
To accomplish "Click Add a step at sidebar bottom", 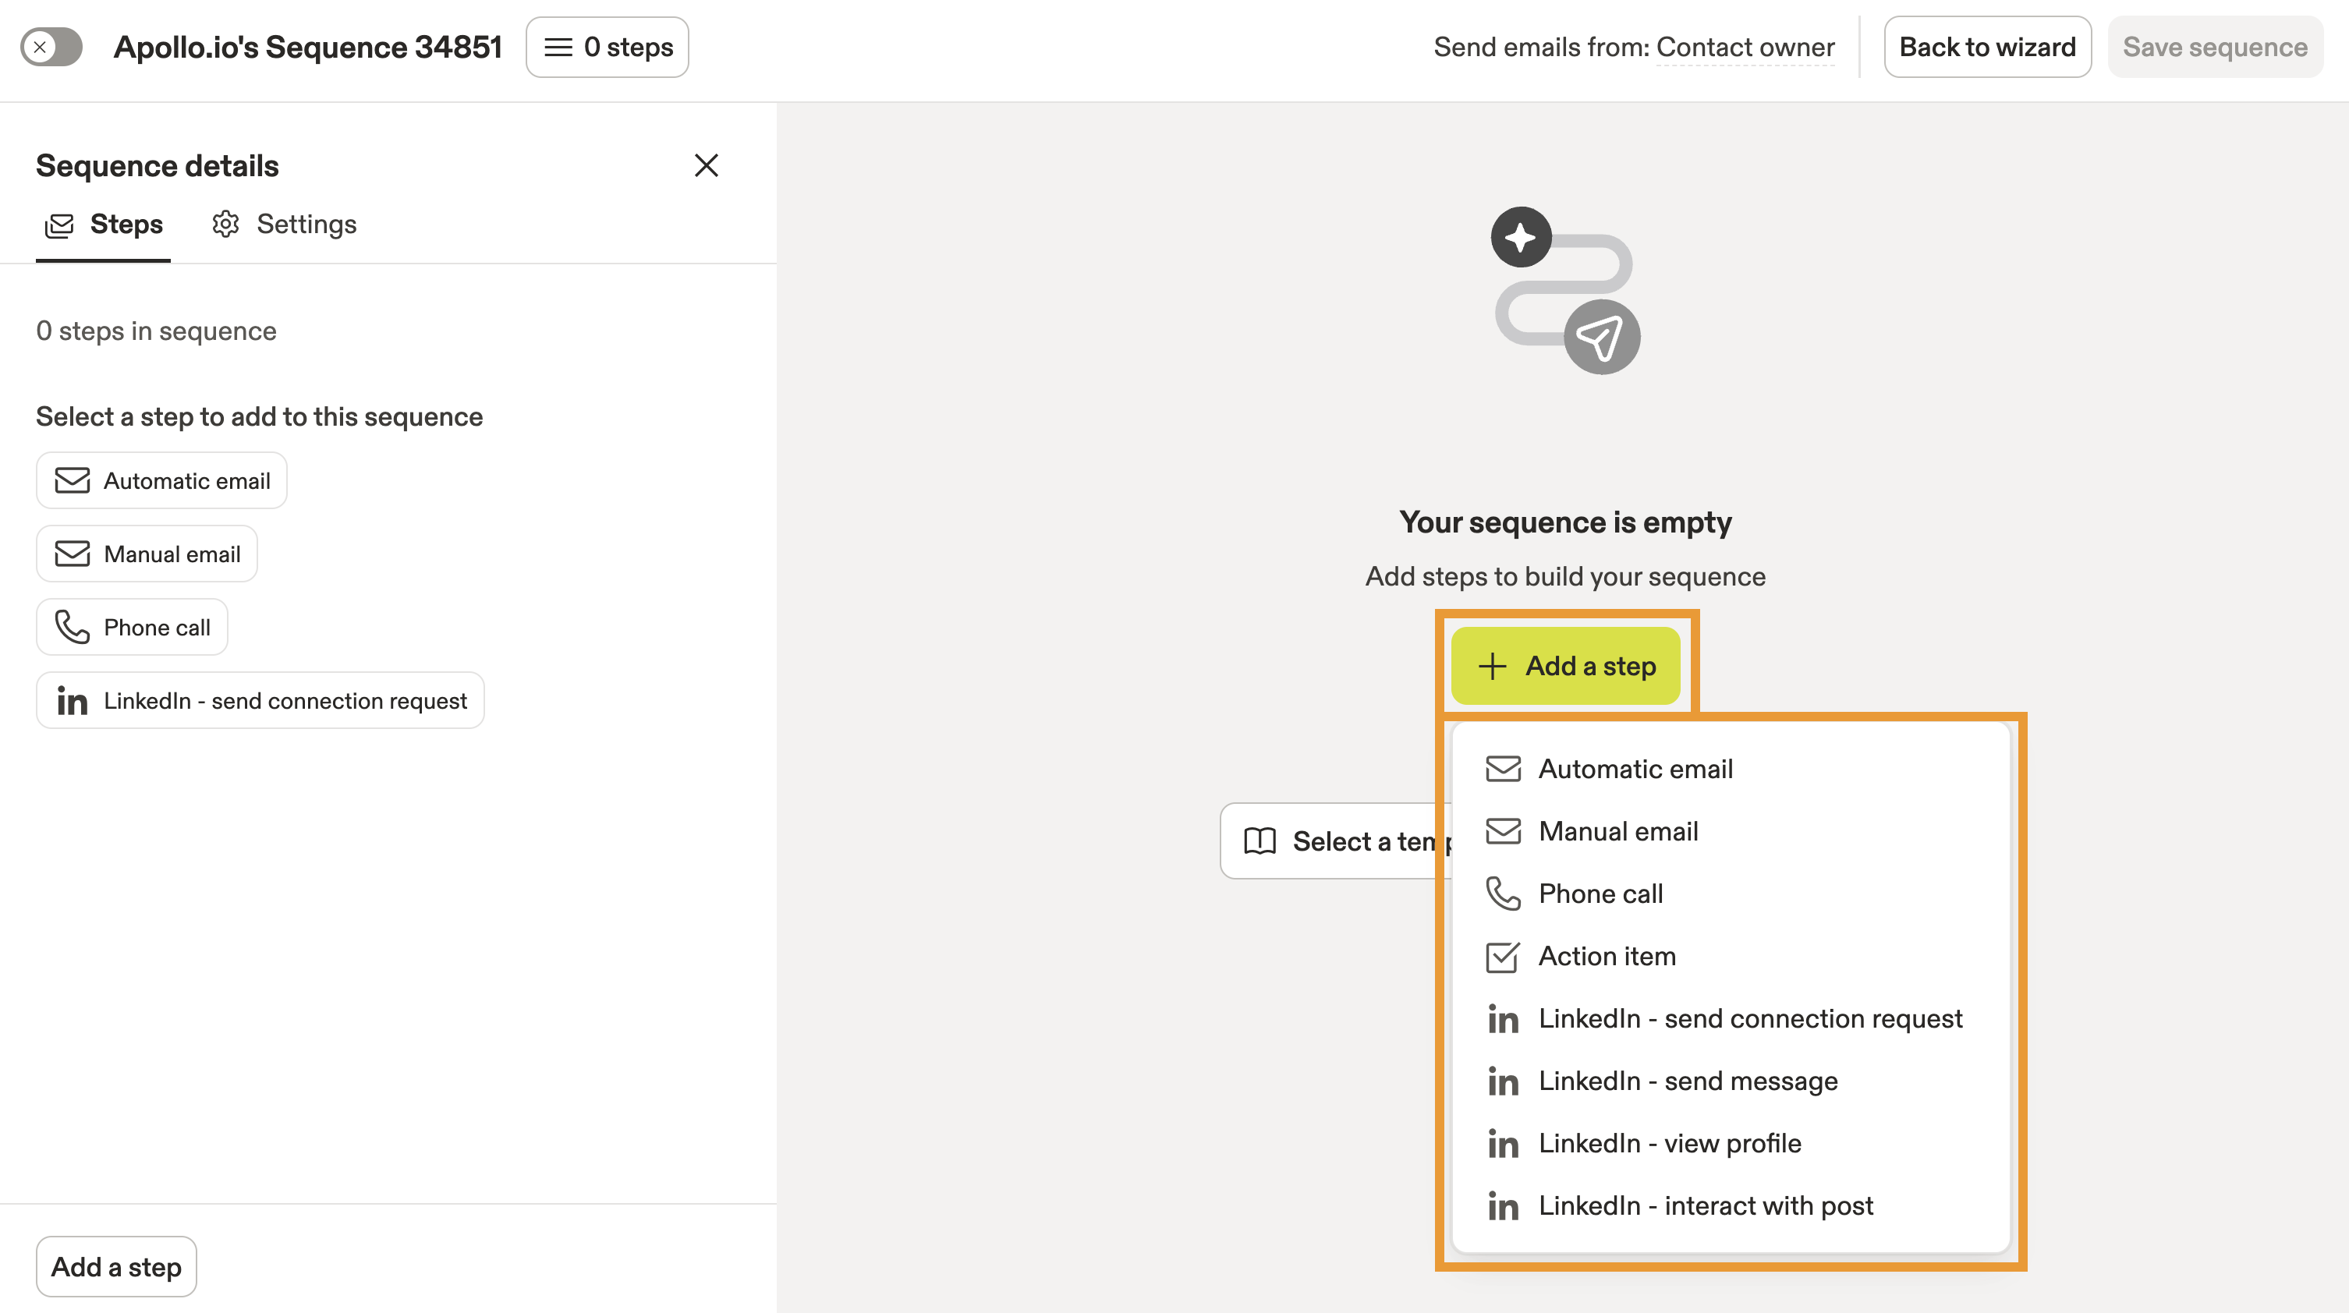I will (x=115, y=1266).
